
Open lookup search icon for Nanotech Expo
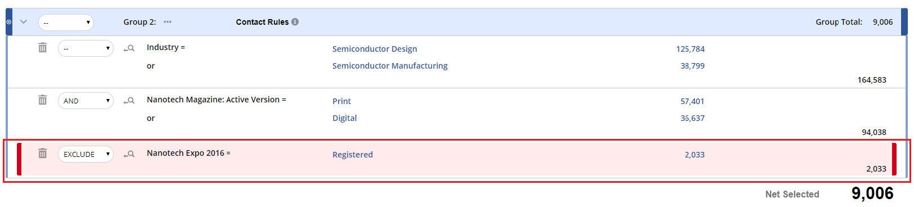click(x=129, y=154)
